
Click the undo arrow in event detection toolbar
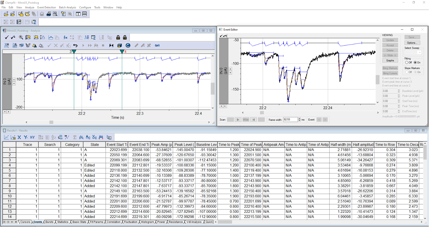pos(75,46)
